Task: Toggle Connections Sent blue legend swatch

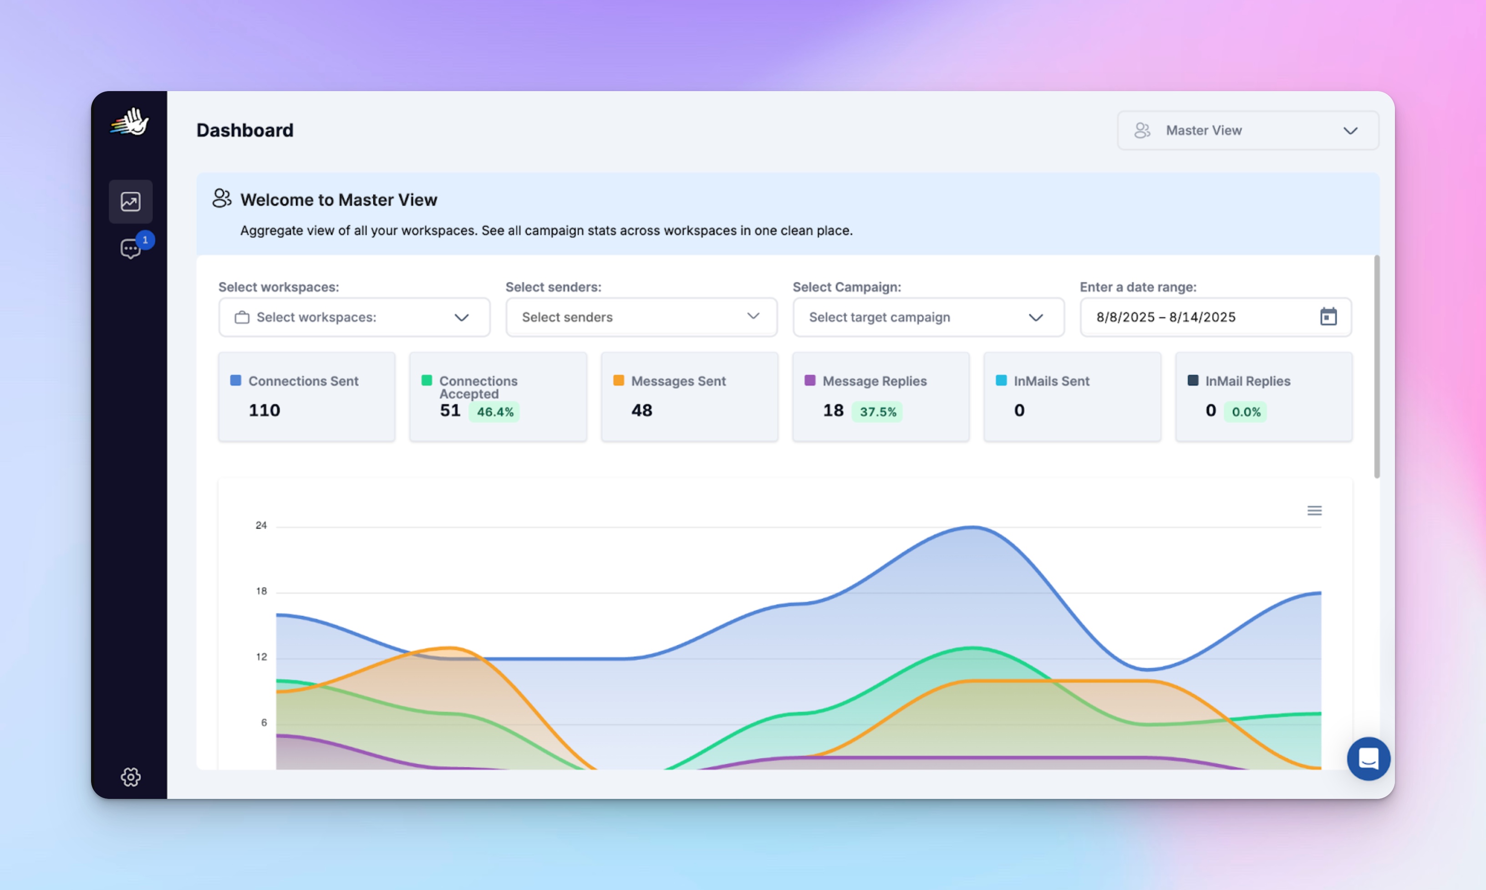Action: point(235,380)
